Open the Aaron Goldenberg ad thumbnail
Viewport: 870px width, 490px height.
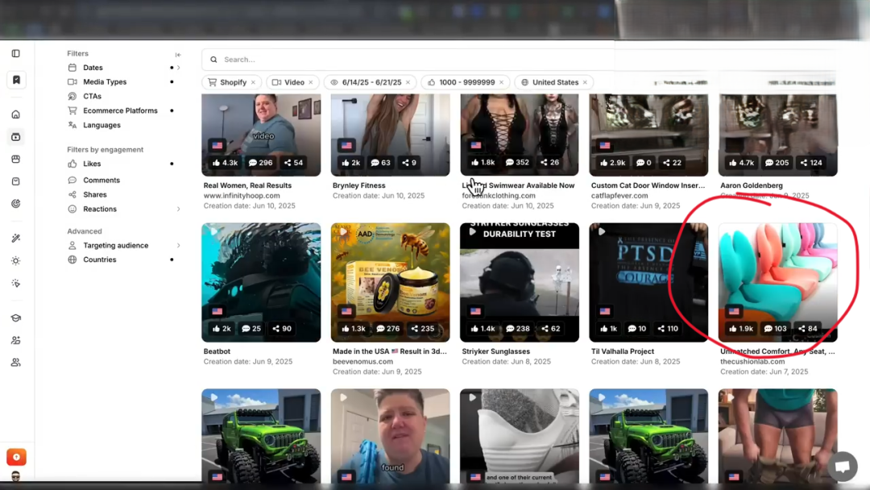[x=778, y=135]
